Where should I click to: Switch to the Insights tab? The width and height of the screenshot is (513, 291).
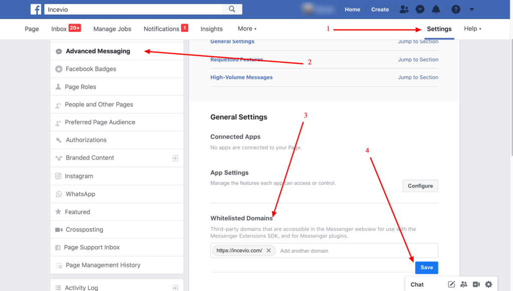(211, 29)
